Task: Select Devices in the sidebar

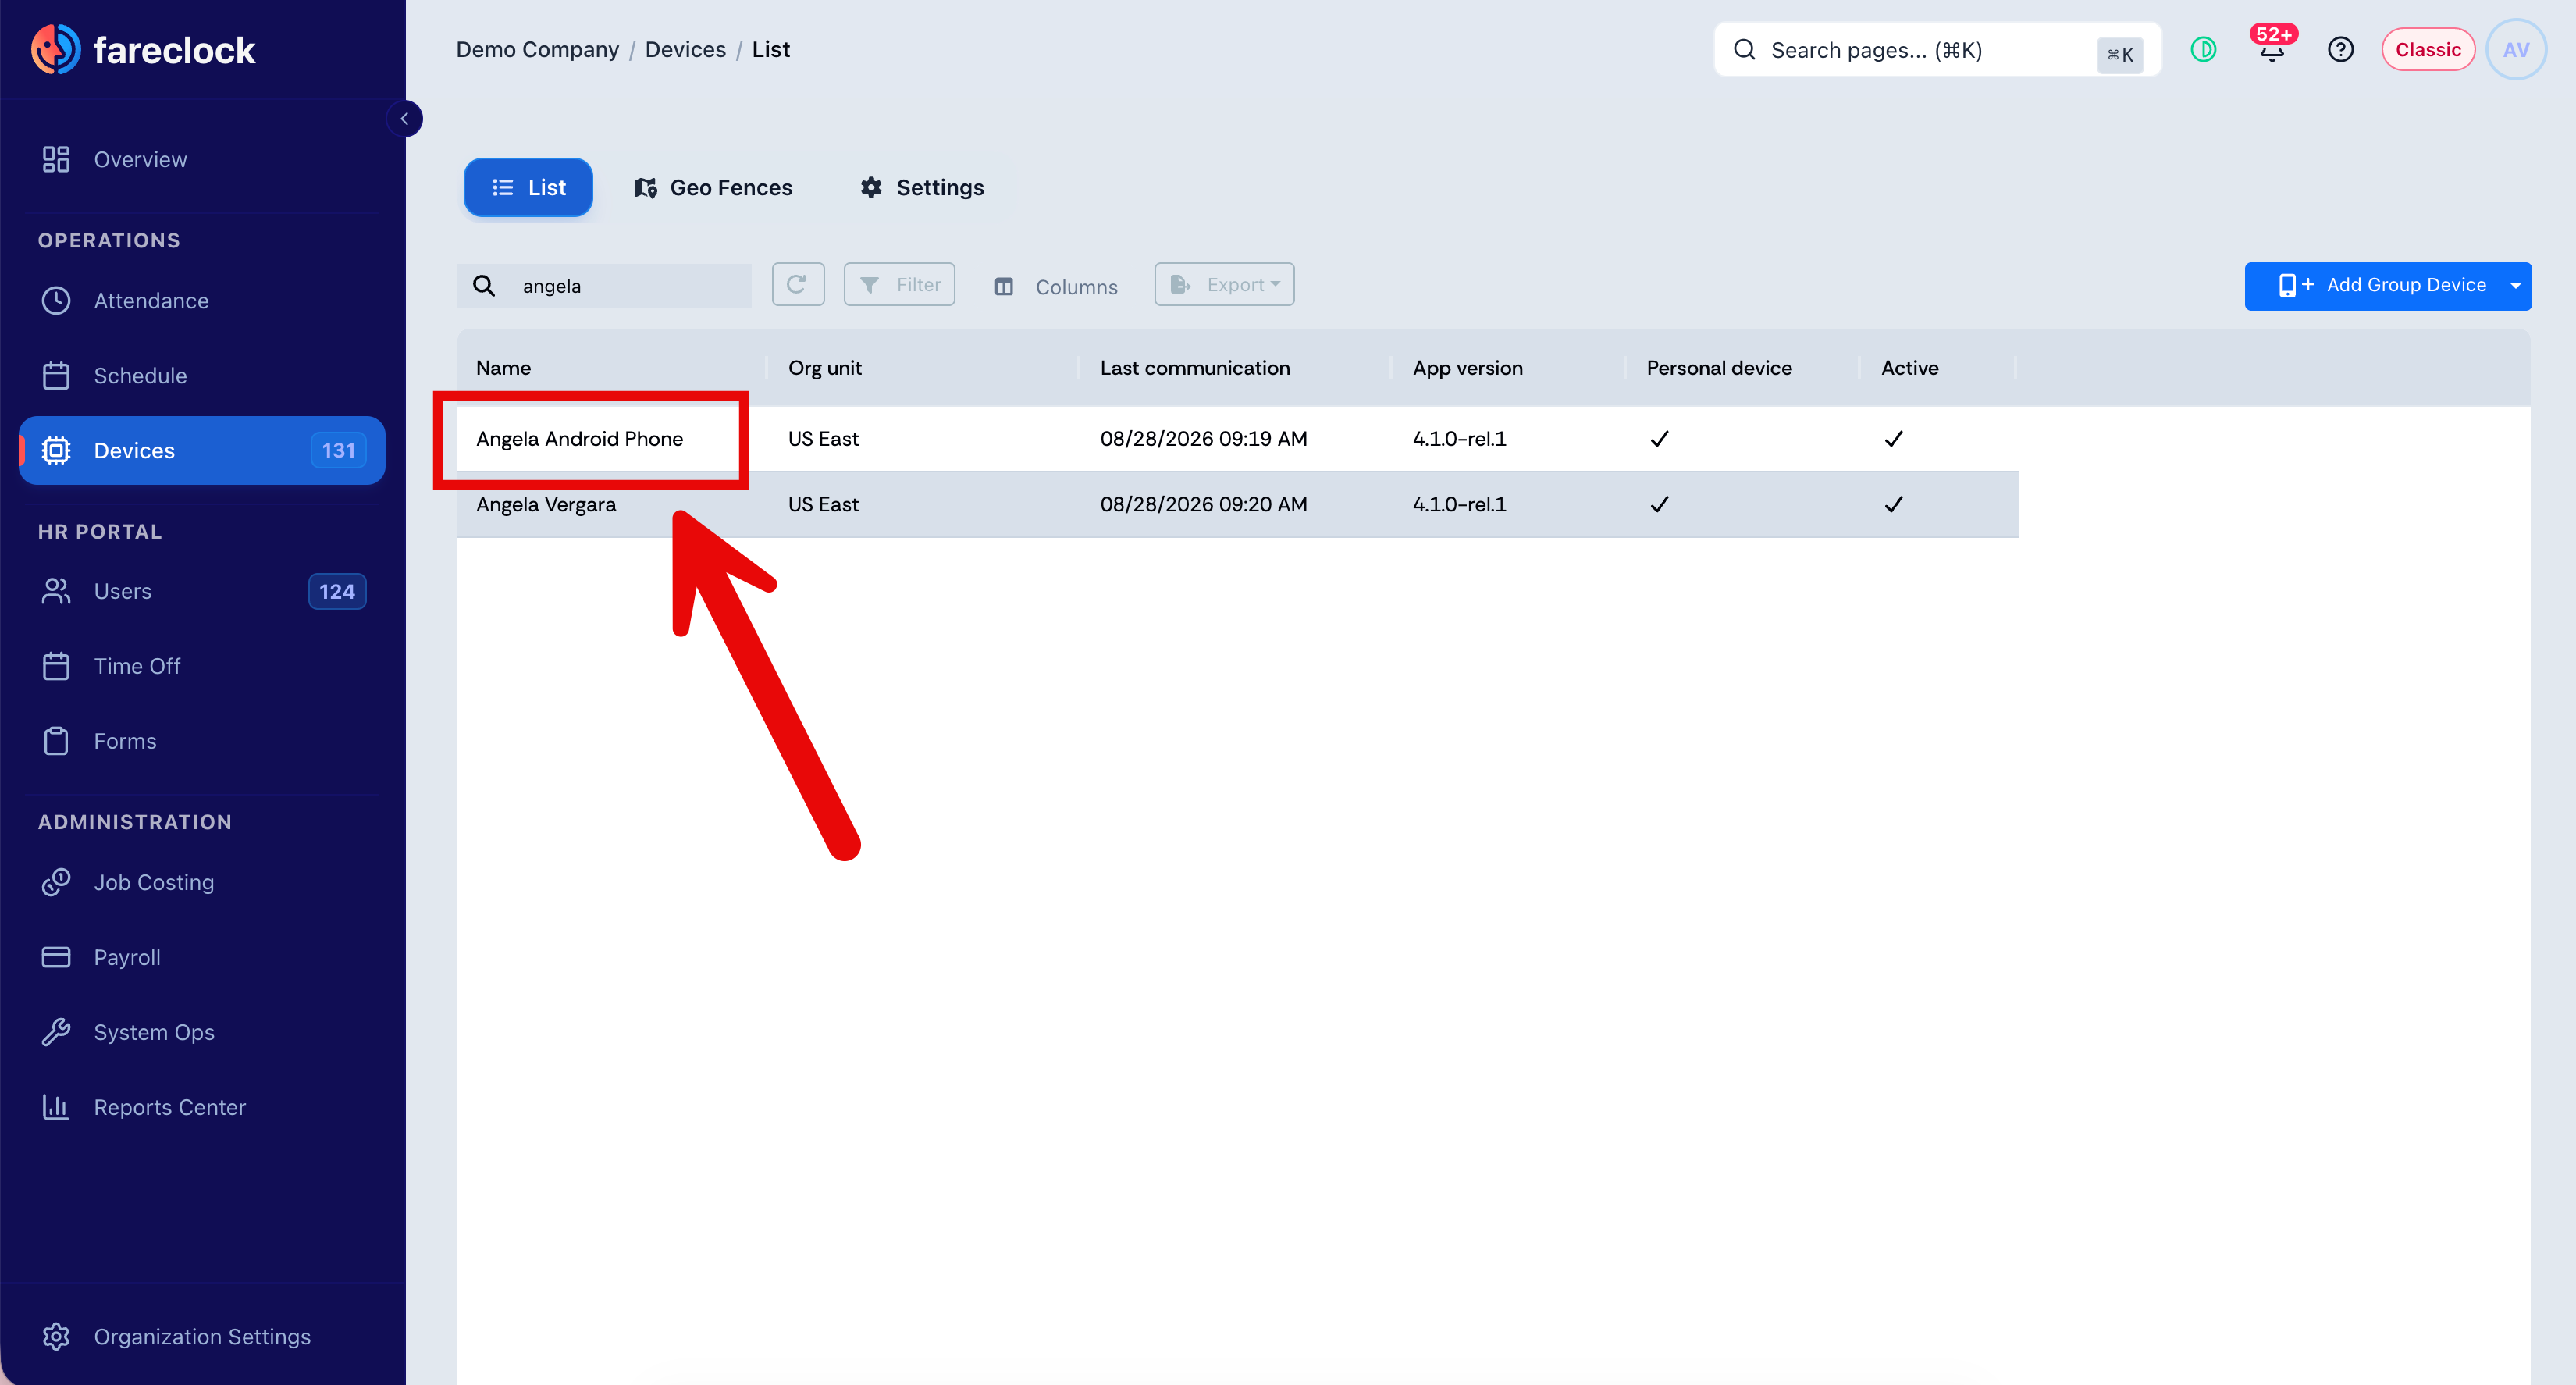Action: click(202, 451)
